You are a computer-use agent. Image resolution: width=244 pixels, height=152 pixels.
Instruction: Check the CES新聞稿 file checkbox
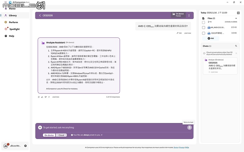203,33
